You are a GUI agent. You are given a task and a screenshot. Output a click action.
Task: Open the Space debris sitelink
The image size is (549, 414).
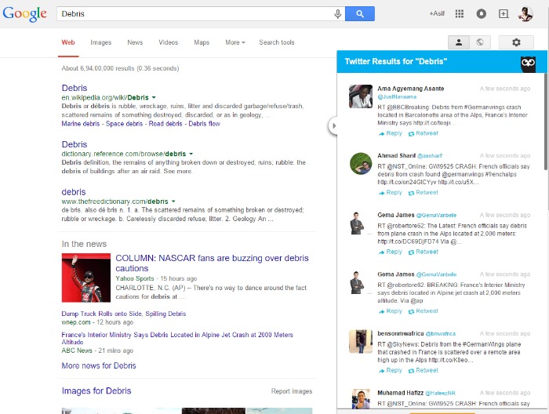[x=124, y=124]
